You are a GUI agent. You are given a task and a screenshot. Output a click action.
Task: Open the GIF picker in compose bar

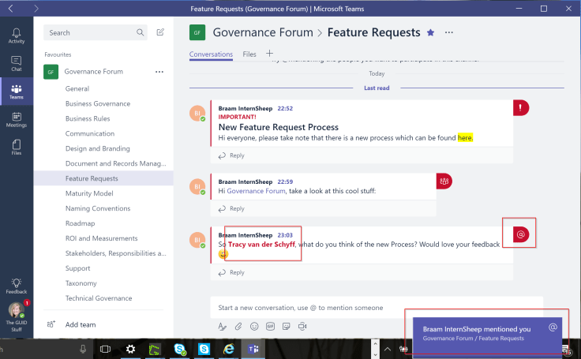click(269, 326)
